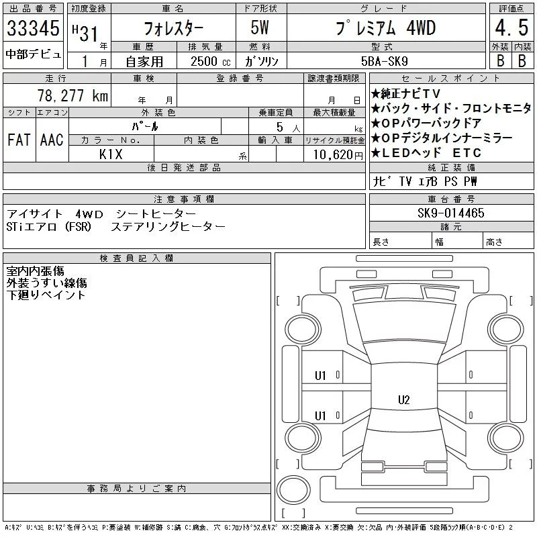Viewport: 537px width, 537px height.
Task: Click the upper U1 dent marker
Action: coord(320,375)
